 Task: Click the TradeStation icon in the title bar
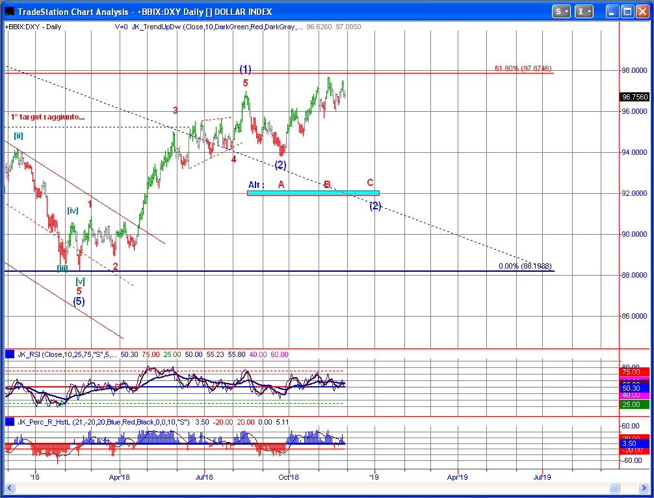(8, 12)
